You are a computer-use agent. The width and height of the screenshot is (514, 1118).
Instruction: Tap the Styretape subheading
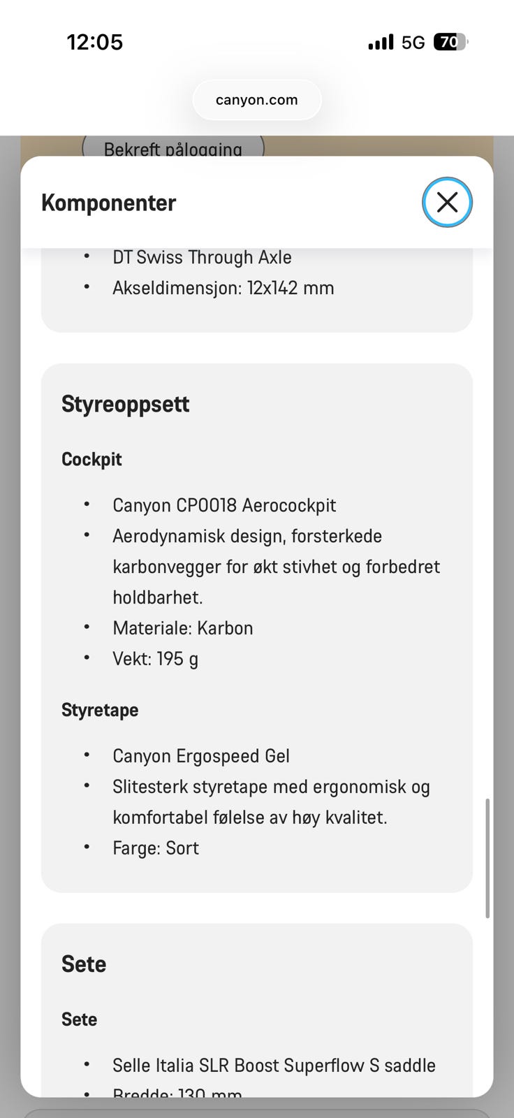click(100, 710)
